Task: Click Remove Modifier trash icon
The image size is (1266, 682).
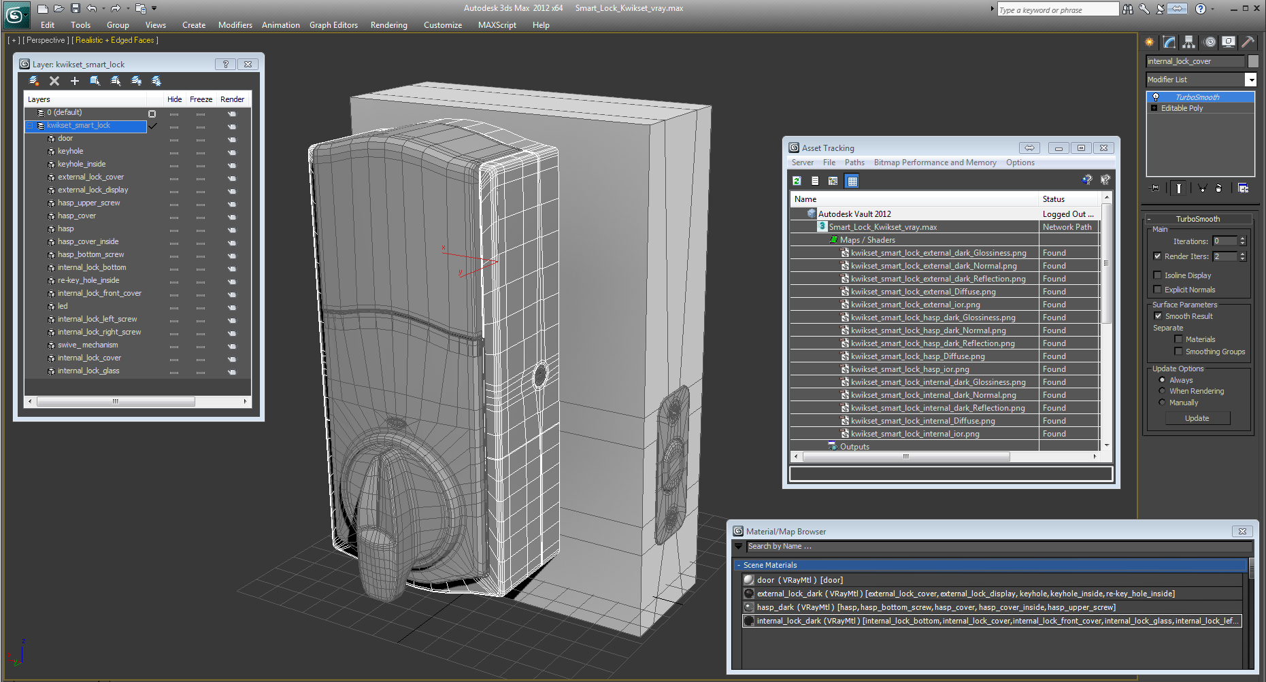Action: pos(1218,188)
